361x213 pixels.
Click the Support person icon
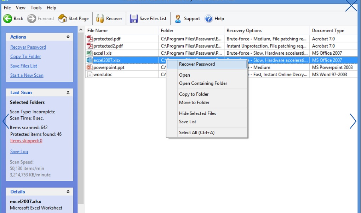click(178, 19)
